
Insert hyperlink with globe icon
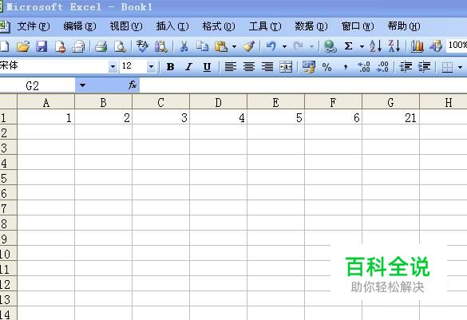(x=330, y=46)
